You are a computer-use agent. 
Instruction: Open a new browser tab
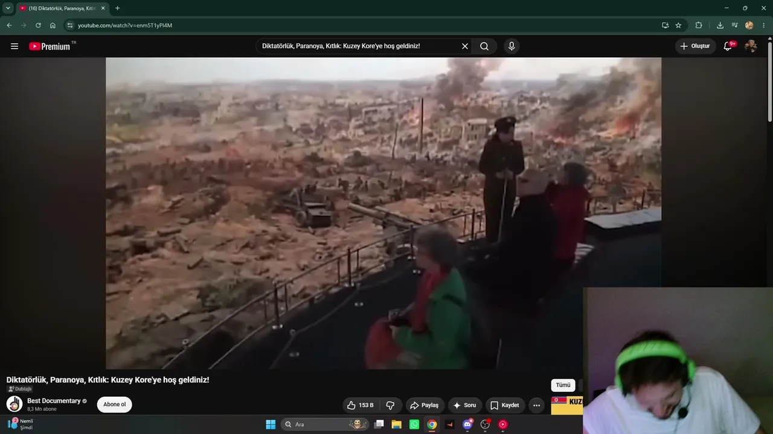pyautogui.click(x=117, y=8)
